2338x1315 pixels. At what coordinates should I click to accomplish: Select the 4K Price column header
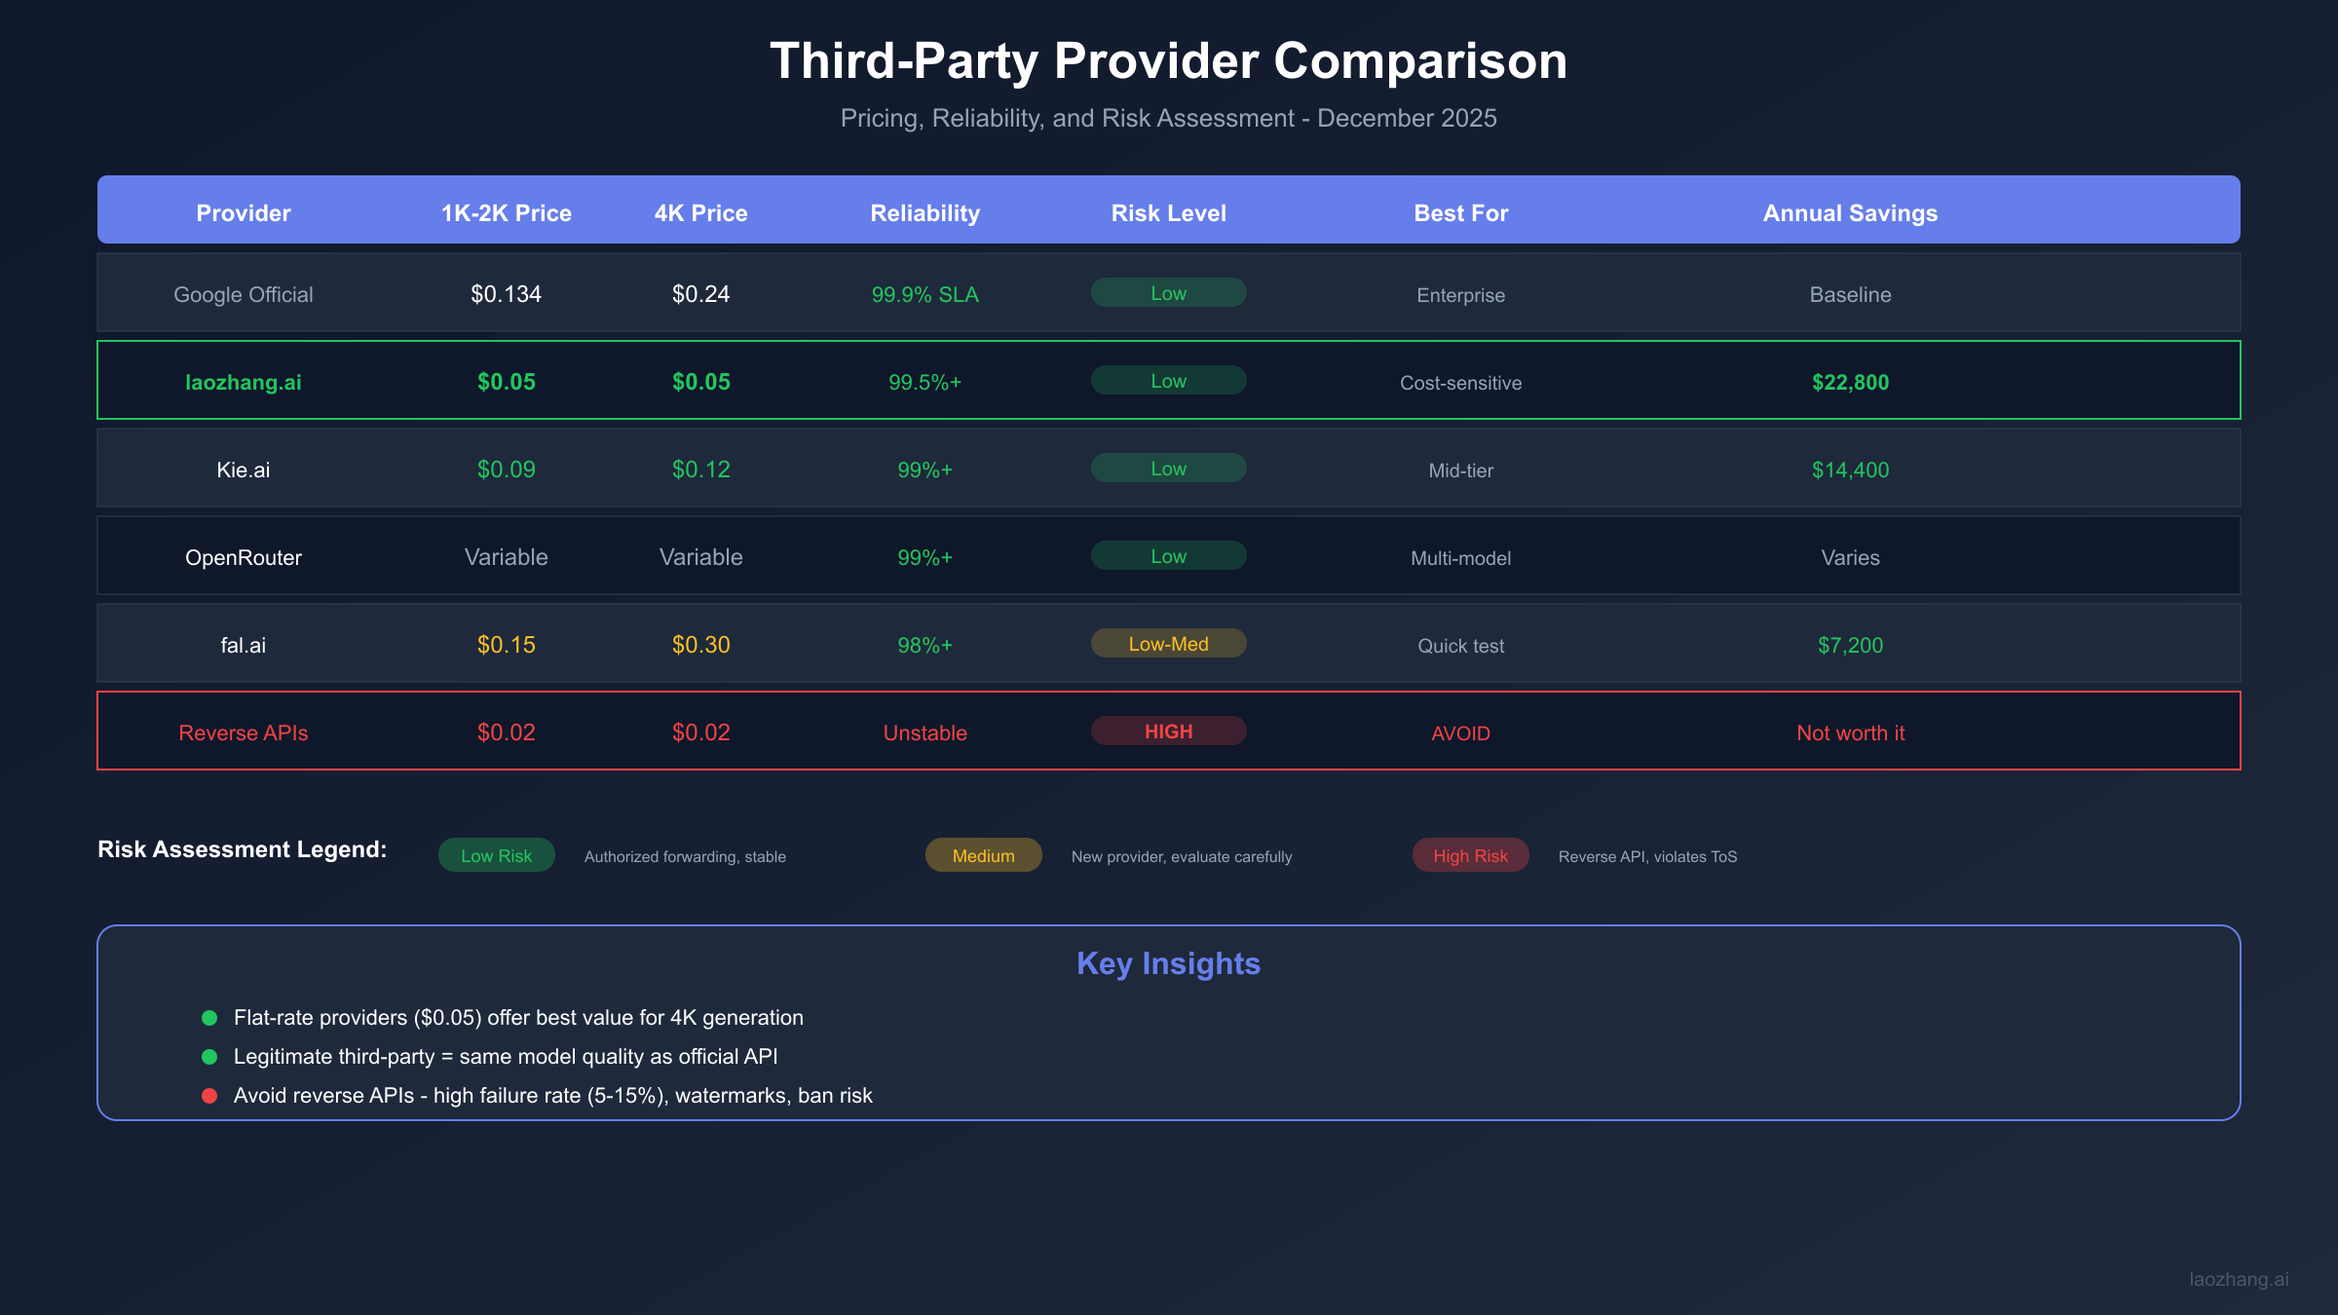tap(699, 212)
